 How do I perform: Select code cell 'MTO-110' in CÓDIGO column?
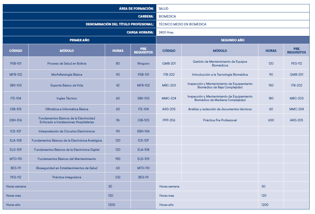point(16,159)
